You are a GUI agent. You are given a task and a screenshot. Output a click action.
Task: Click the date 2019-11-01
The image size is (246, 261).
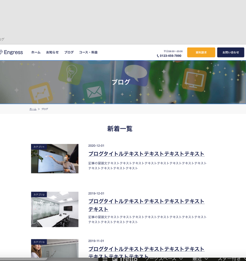(x=96, y=241)
